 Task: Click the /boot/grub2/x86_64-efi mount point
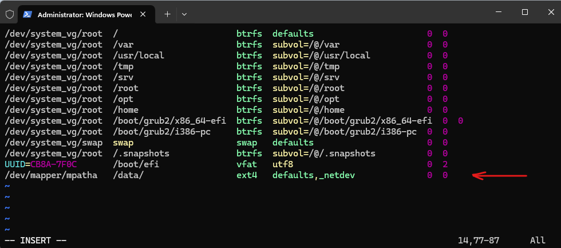(x=169, y=121)
